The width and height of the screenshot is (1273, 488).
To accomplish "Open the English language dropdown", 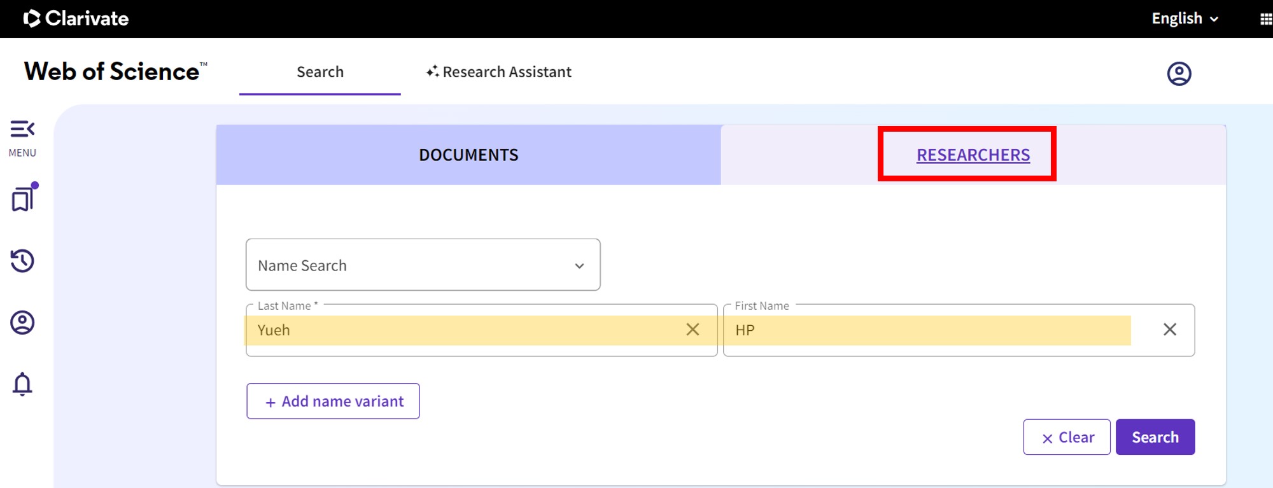I will (1185, 18).
